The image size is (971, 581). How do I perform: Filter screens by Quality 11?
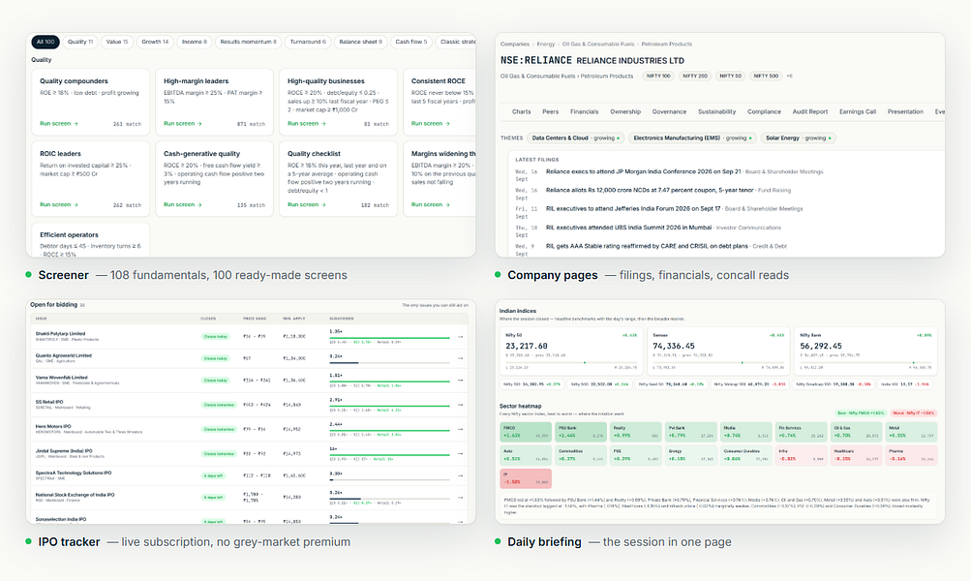(80, 42)
